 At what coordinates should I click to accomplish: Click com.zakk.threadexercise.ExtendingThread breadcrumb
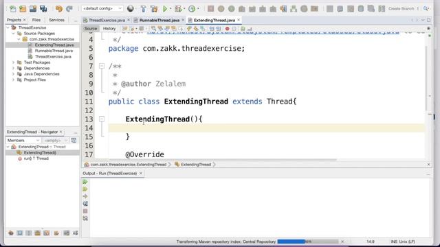pyautogui.click(x=129, y=165)
